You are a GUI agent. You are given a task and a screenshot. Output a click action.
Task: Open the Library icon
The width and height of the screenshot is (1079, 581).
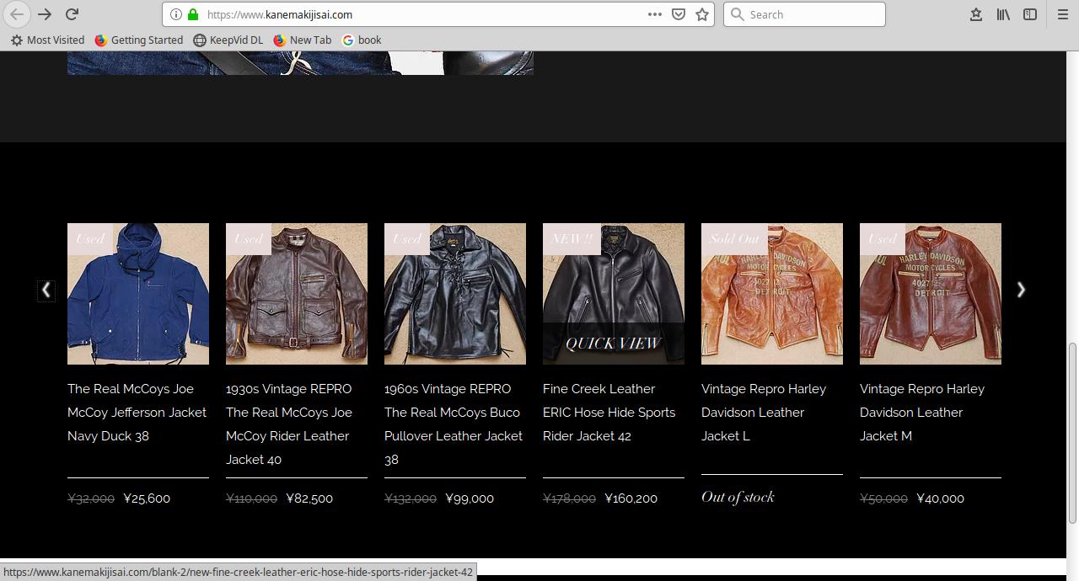1003,14
